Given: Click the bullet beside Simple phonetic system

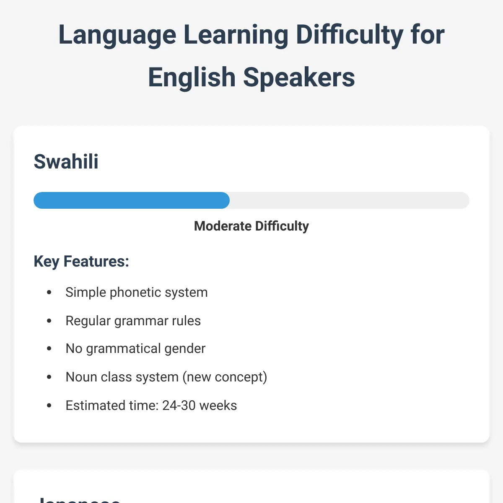Looking at the screenshot, I should pyautogui.click(x=49, y=292).
